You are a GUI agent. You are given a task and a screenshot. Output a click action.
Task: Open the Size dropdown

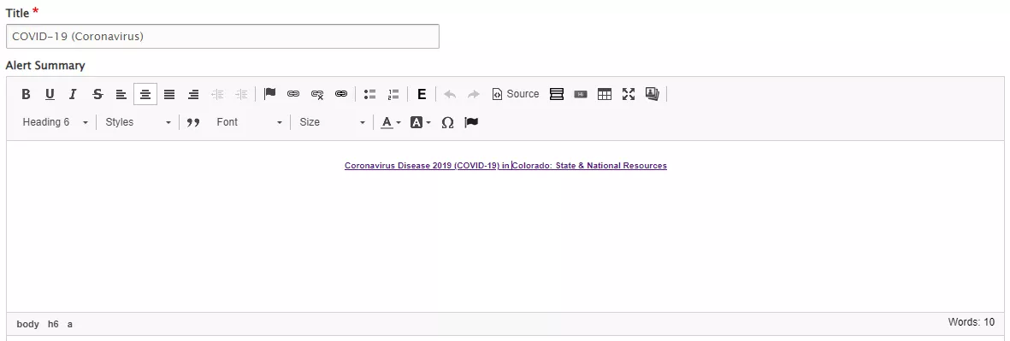(x=332, y=122)
